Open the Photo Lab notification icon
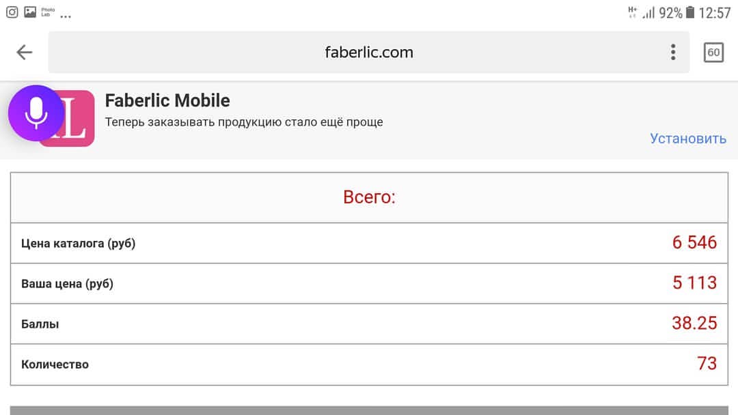The width and height of the screenshot is (738, 415). click(48, 12)
